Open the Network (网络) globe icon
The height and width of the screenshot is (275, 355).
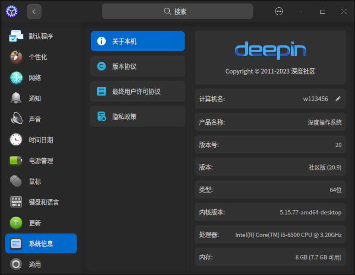[x=16, y=77]
